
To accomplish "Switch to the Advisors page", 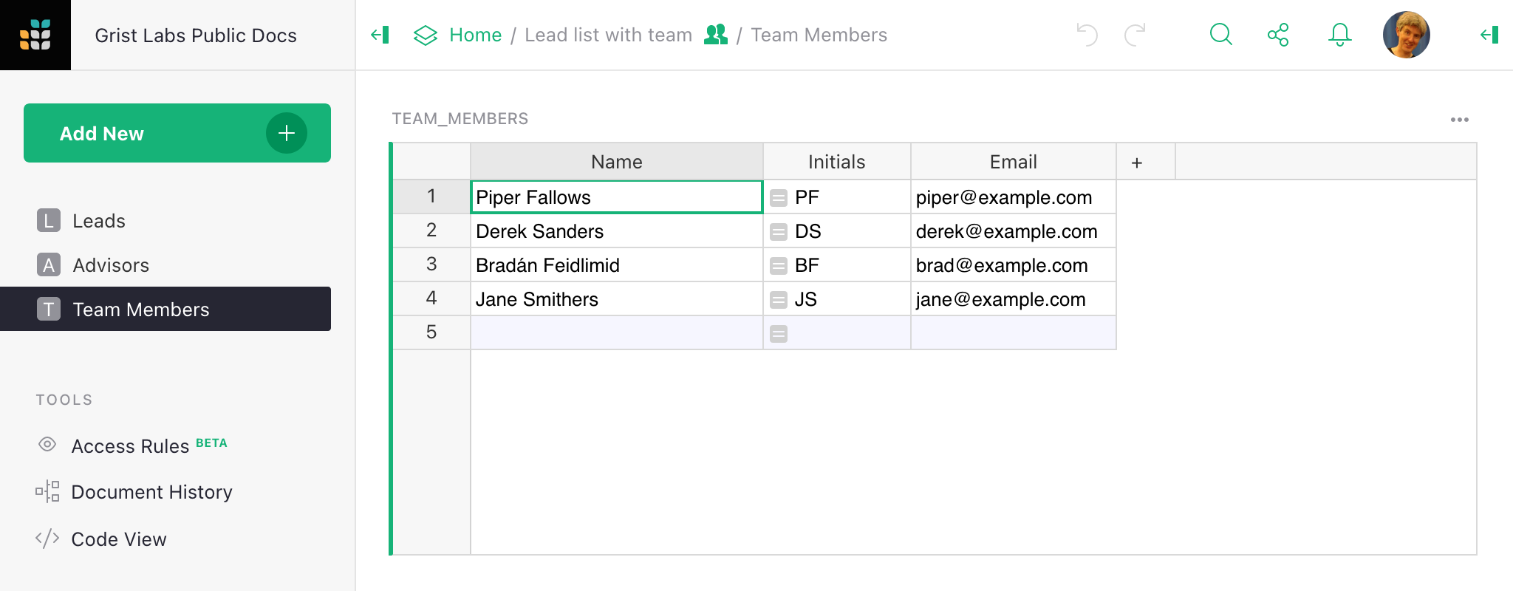I will [111, 264].
